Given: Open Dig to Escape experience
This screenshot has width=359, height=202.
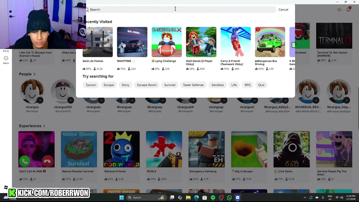Looking at the screenshot, I should pyautogui.click(x=249, y=149).
